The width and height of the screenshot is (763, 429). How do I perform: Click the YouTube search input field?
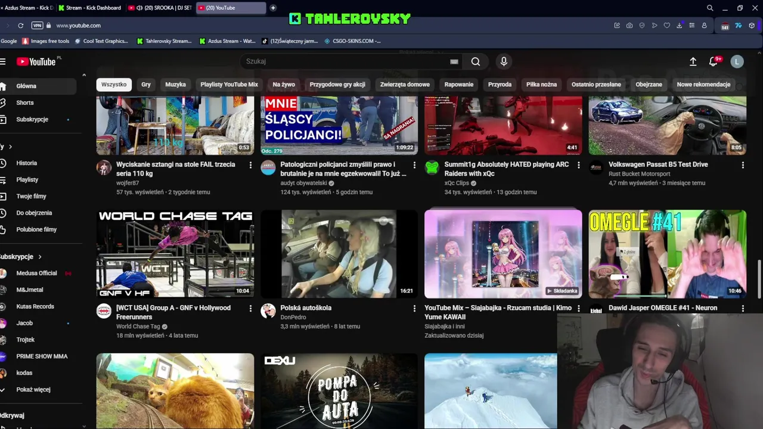click(x=346, y=61)
